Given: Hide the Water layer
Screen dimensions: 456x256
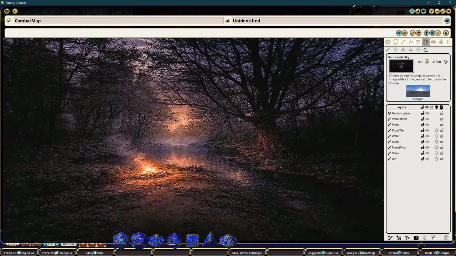Looking at the screenshot, I should [x=427, y=136].
